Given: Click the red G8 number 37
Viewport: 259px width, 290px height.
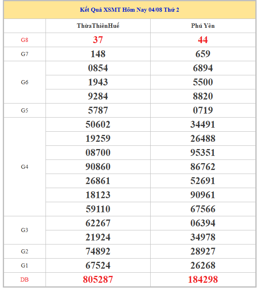Looking at the screenshot, I should tap(98, 40).
